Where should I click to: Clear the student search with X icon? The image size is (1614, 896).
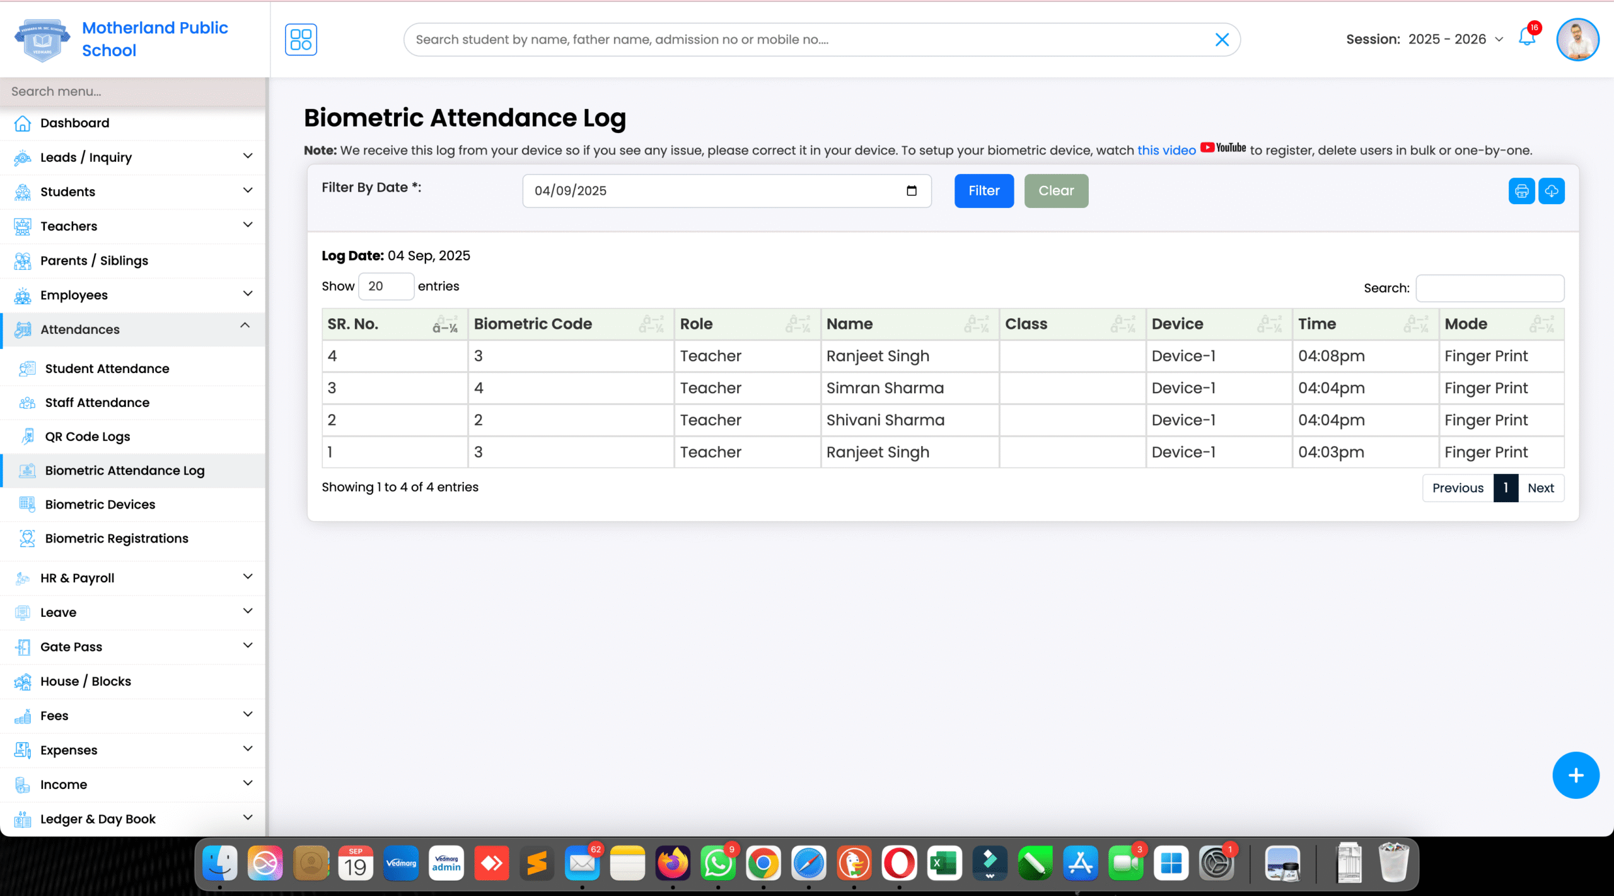point(1222,40)
